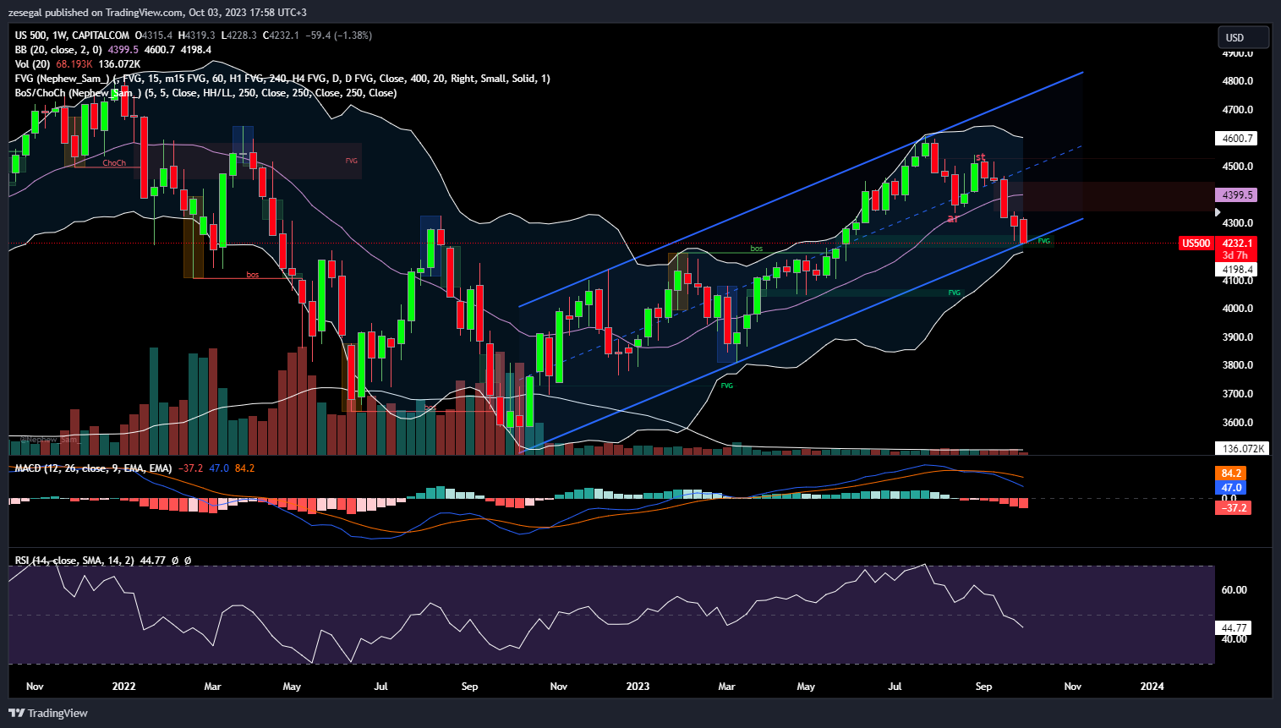1281x728 pixels.
Task: Click the 60.00 RSI axis label
Action: [1234, 590]
